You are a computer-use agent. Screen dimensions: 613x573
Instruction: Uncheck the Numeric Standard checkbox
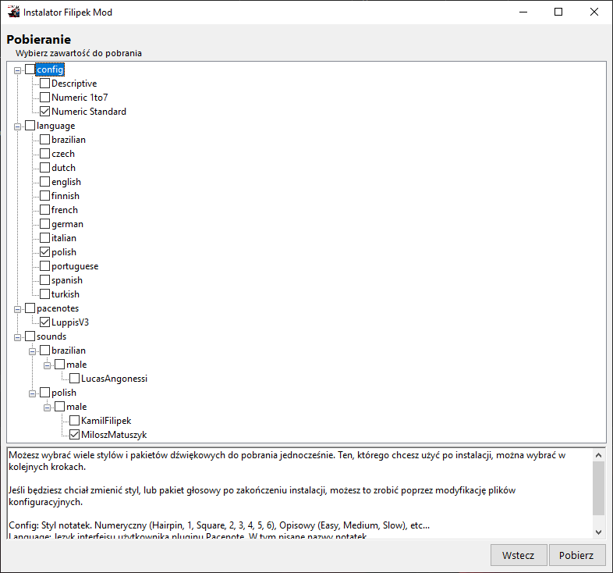45,112
